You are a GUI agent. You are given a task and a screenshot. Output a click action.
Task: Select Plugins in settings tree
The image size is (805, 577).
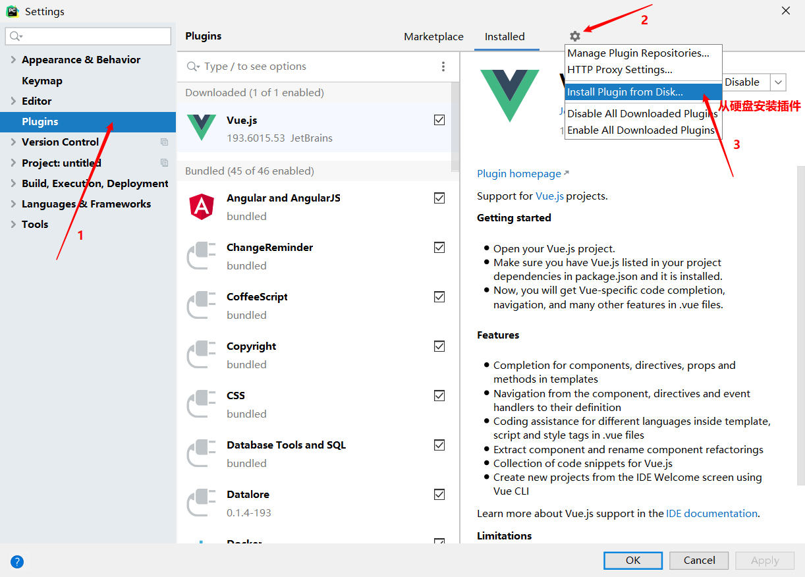[x=88, y=122]
